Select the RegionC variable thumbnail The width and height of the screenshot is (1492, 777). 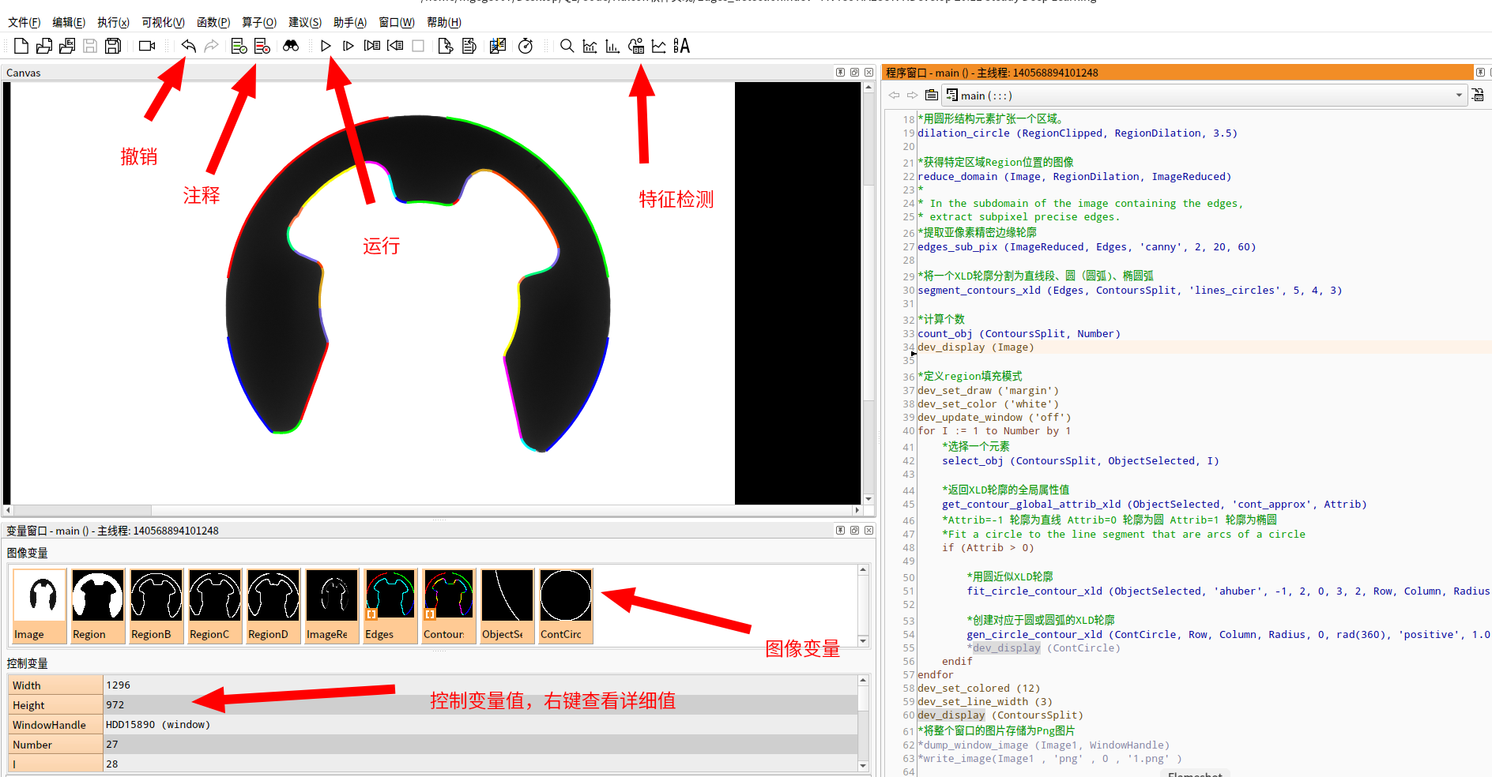(x=215, y=606)
